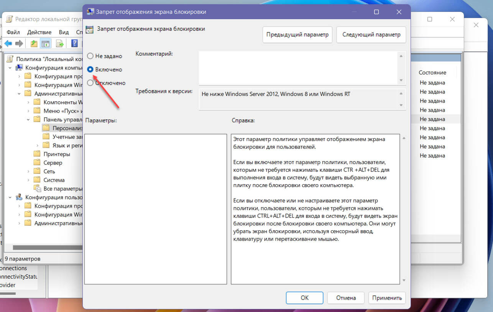Click the Применить button
Screen dimensions: 493x312
pos(387,298)
